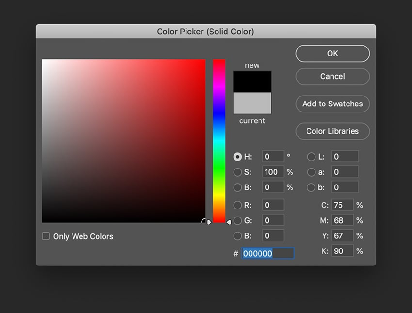Open Color Libraries

pos(332,131)
